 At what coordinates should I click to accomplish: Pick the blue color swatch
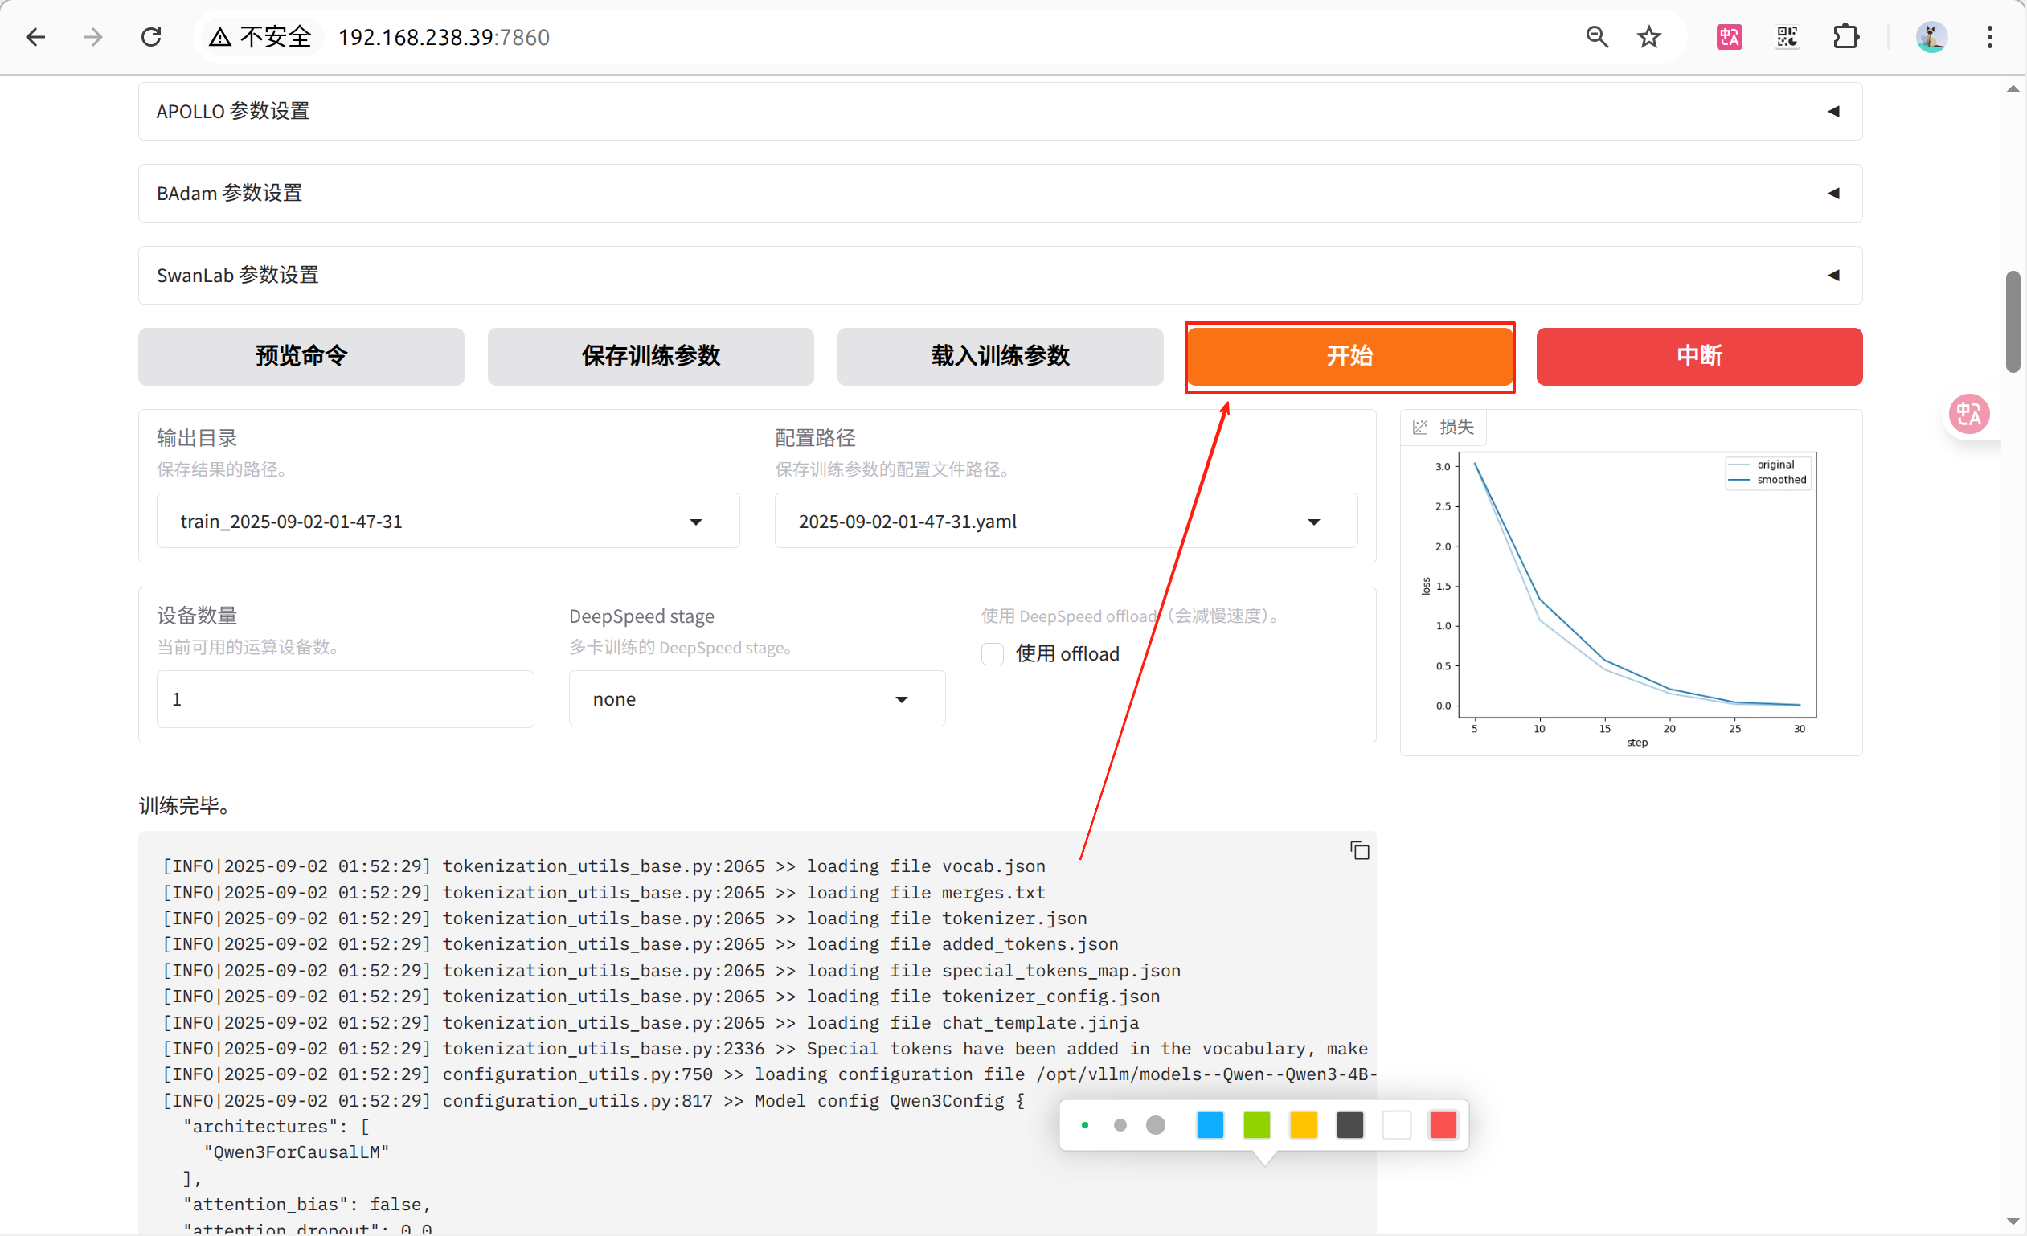[x=1210, y=1125]
